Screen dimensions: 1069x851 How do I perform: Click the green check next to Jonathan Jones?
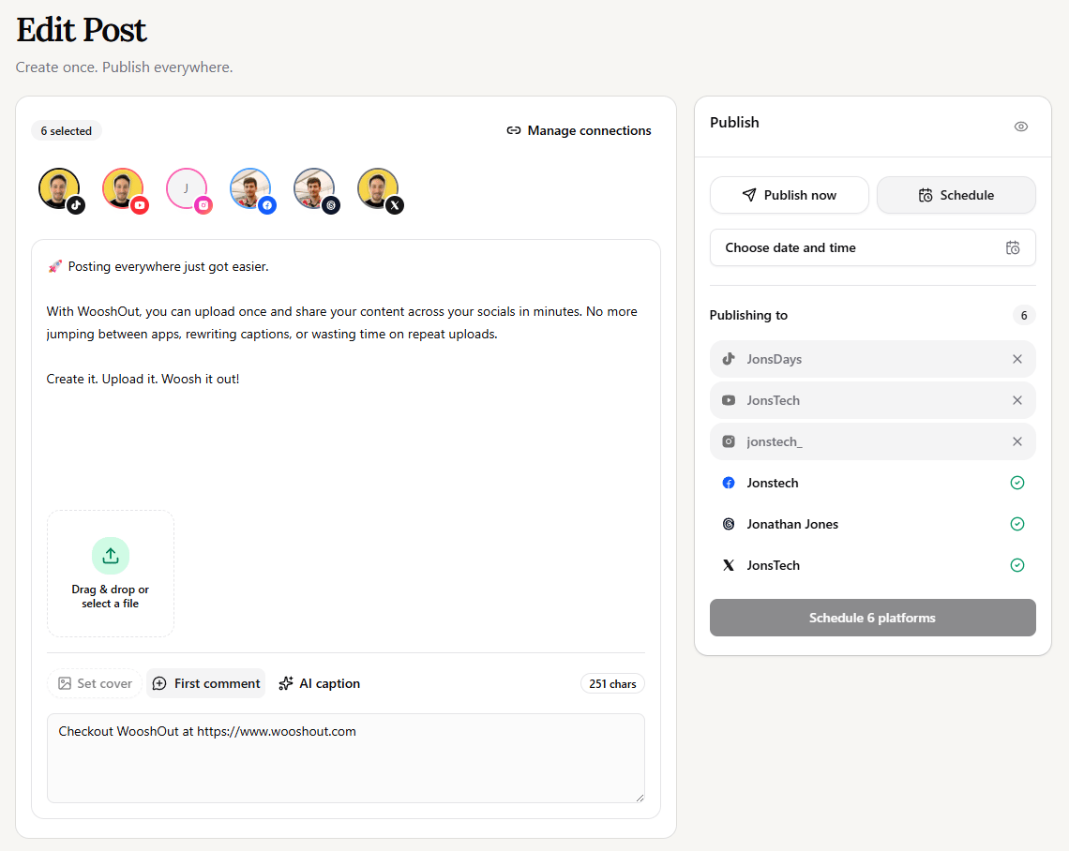[x=1017, y=524]
